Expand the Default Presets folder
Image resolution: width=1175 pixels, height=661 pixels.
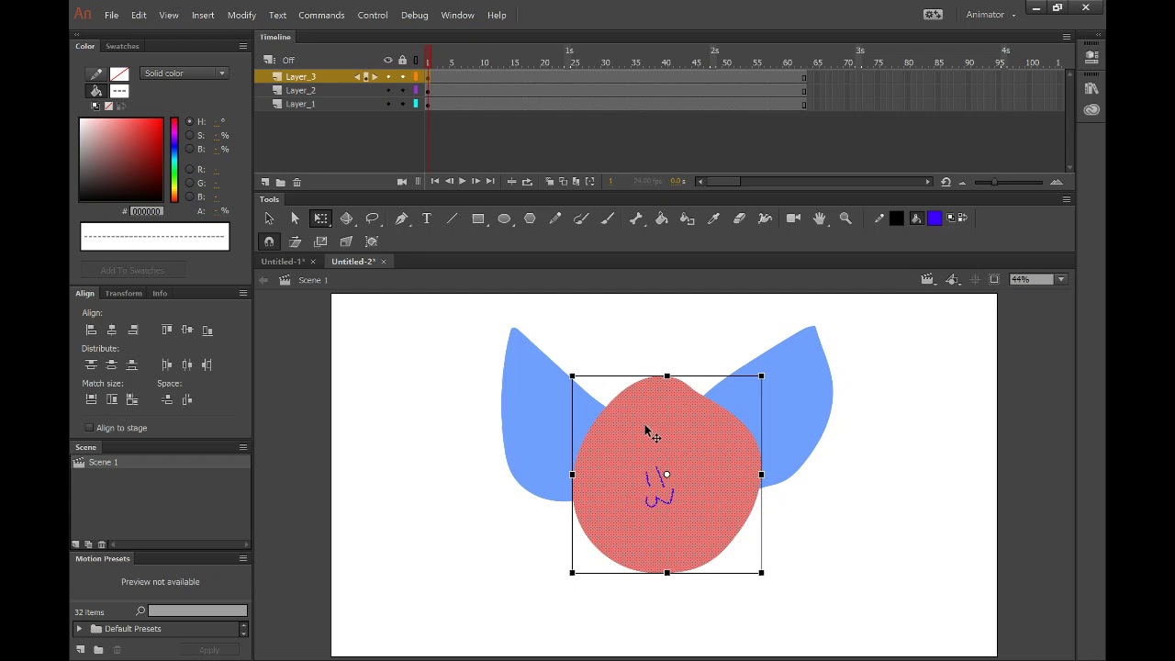pos(79,629)
